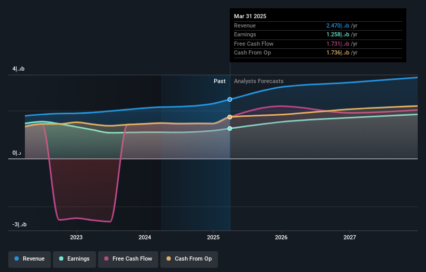426x272 pixels.
Task: Click the teal Earnings data point marker
Action: [x=230, y=128]
